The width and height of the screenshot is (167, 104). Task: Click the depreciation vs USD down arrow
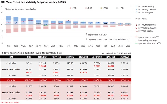click(x=86, y=39)
